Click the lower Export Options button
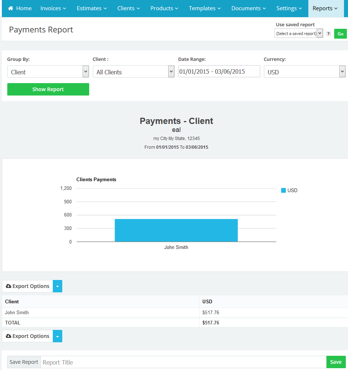The width and height of the screenshot is (348, 370). point(28,336)
